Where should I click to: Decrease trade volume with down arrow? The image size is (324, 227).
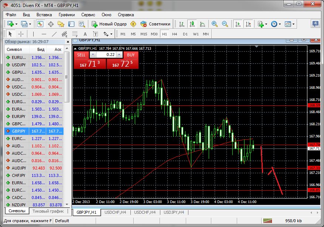point(93,55)
